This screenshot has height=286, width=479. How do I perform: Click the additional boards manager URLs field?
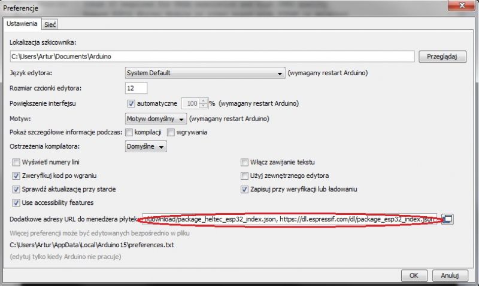click(289, 219)
